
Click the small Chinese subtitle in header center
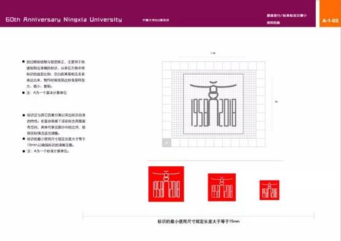click(156, 20)
